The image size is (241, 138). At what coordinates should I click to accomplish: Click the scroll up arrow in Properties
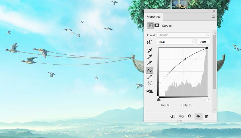click(215, 33)
